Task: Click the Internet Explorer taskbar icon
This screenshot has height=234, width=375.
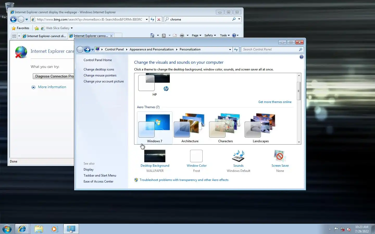Action: [22, 229]
